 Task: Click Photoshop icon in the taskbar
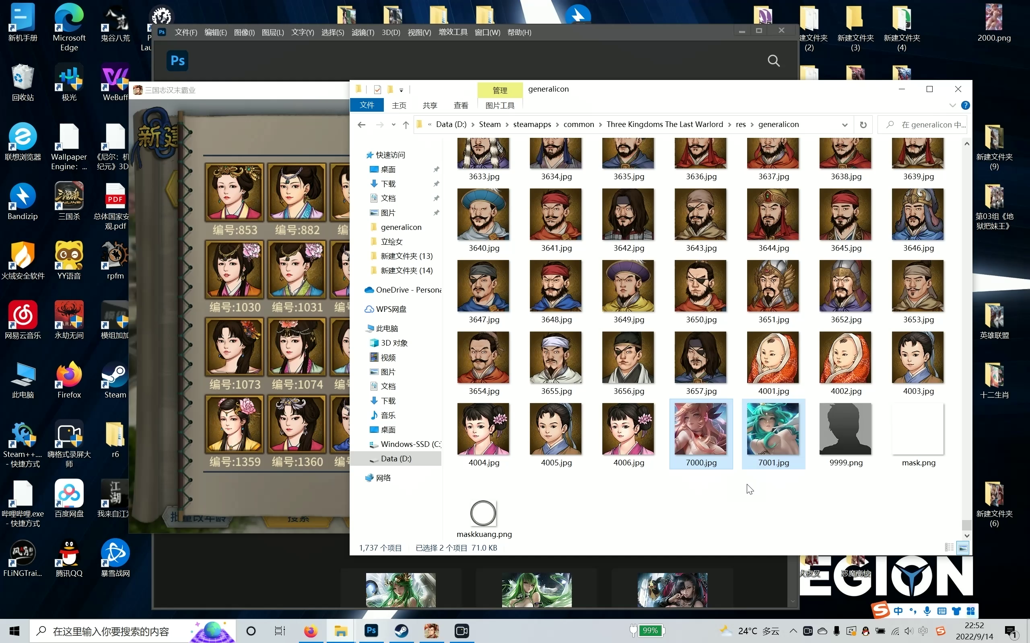coord(371,631)
